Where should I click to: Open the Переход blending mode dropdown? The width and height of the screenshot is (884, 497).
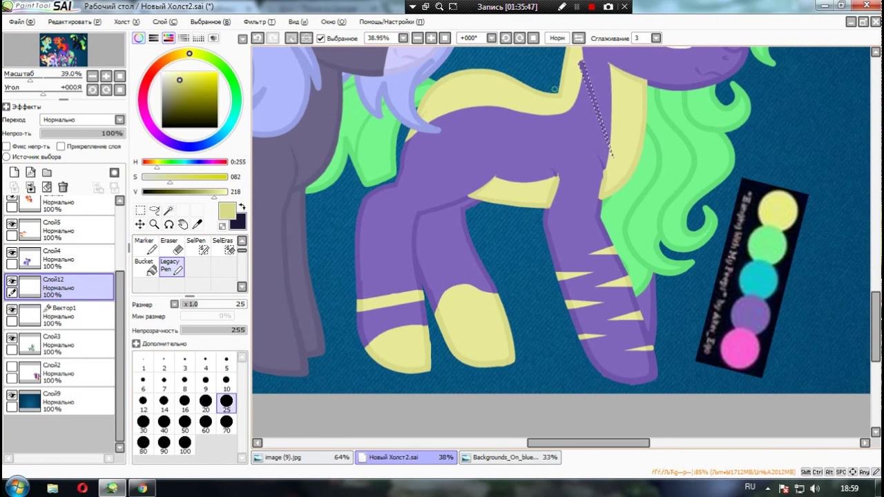120,119
